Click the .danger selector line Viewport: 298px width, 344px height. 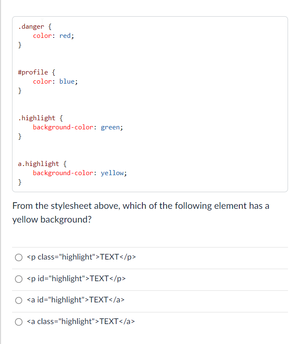(35, 27)
